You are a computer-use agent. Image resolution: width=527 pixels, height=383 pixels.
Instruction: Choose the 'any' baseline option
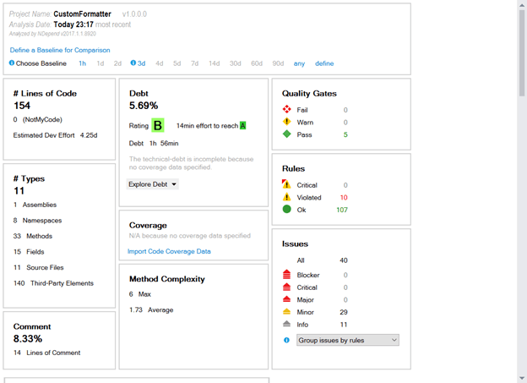[299, 63]
